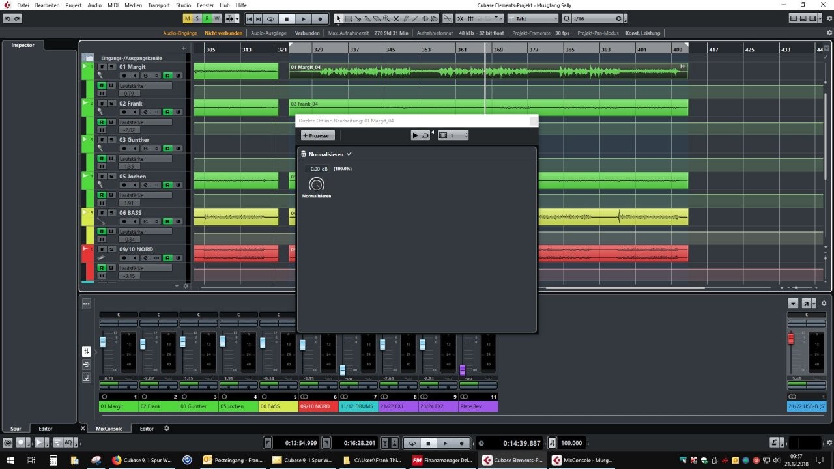This screenshot has height=469, width=834.
Task: Select the Inspector tab
Action: pos(23,45)
